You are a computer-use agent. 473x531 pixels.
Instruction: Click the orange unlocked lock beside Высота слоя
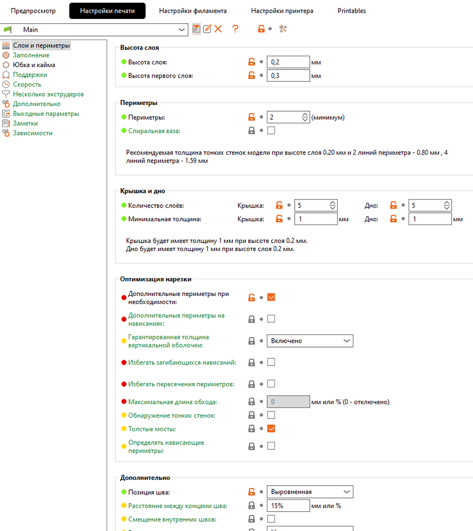click(252, 62)
